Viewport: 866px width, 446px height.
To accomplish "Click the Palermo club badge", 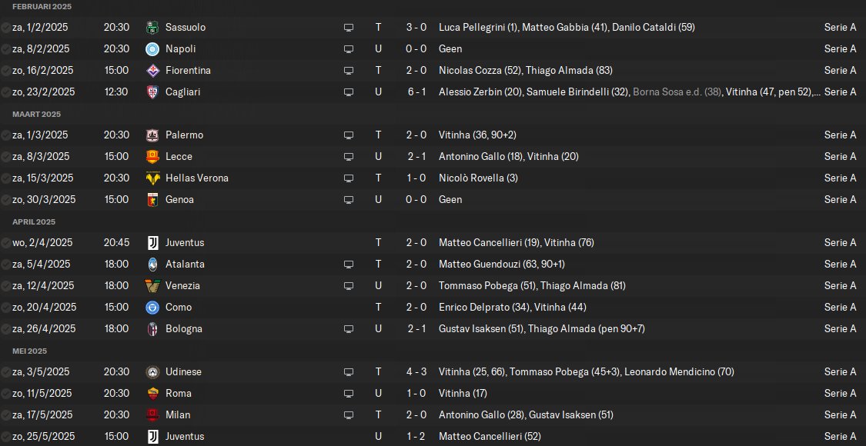I will click(x=152, y=135).
